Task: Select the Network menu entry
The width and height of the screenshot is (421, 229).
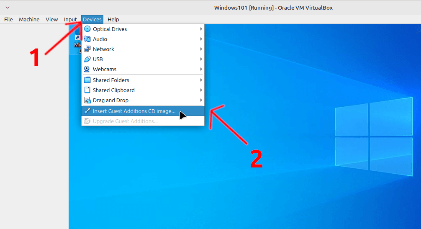Action: pos(143,49)
